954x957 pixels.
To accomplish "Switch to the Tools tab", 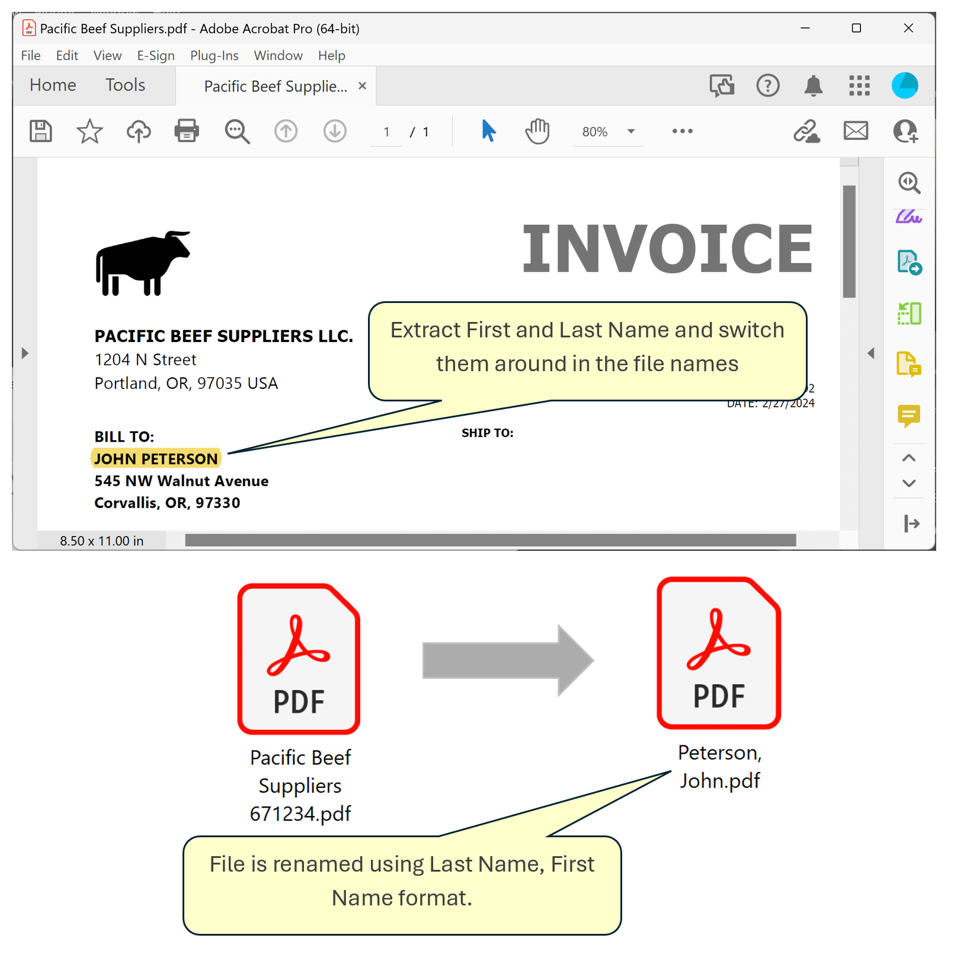I will pos(124,85).
